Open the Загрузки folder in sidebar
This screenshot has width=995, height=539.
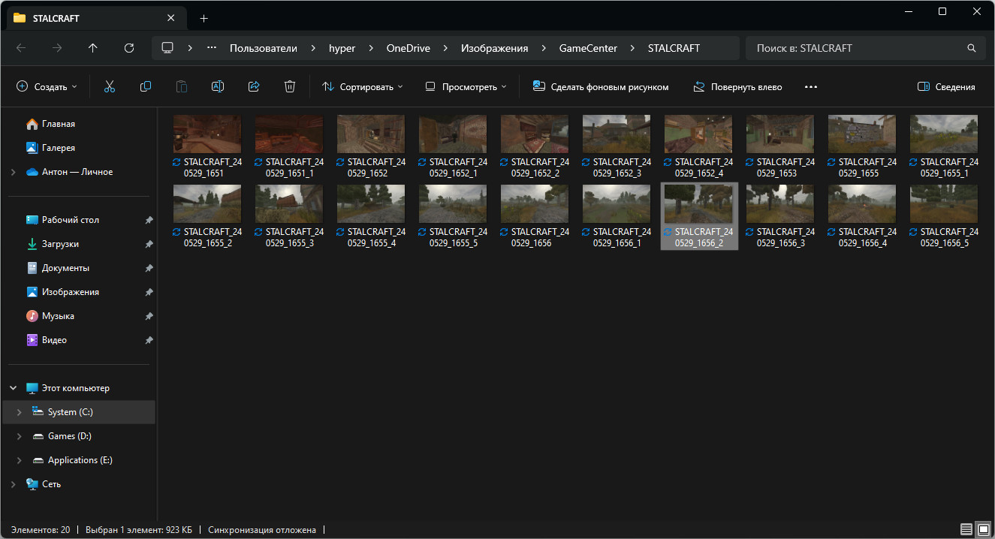click(60, 244)
